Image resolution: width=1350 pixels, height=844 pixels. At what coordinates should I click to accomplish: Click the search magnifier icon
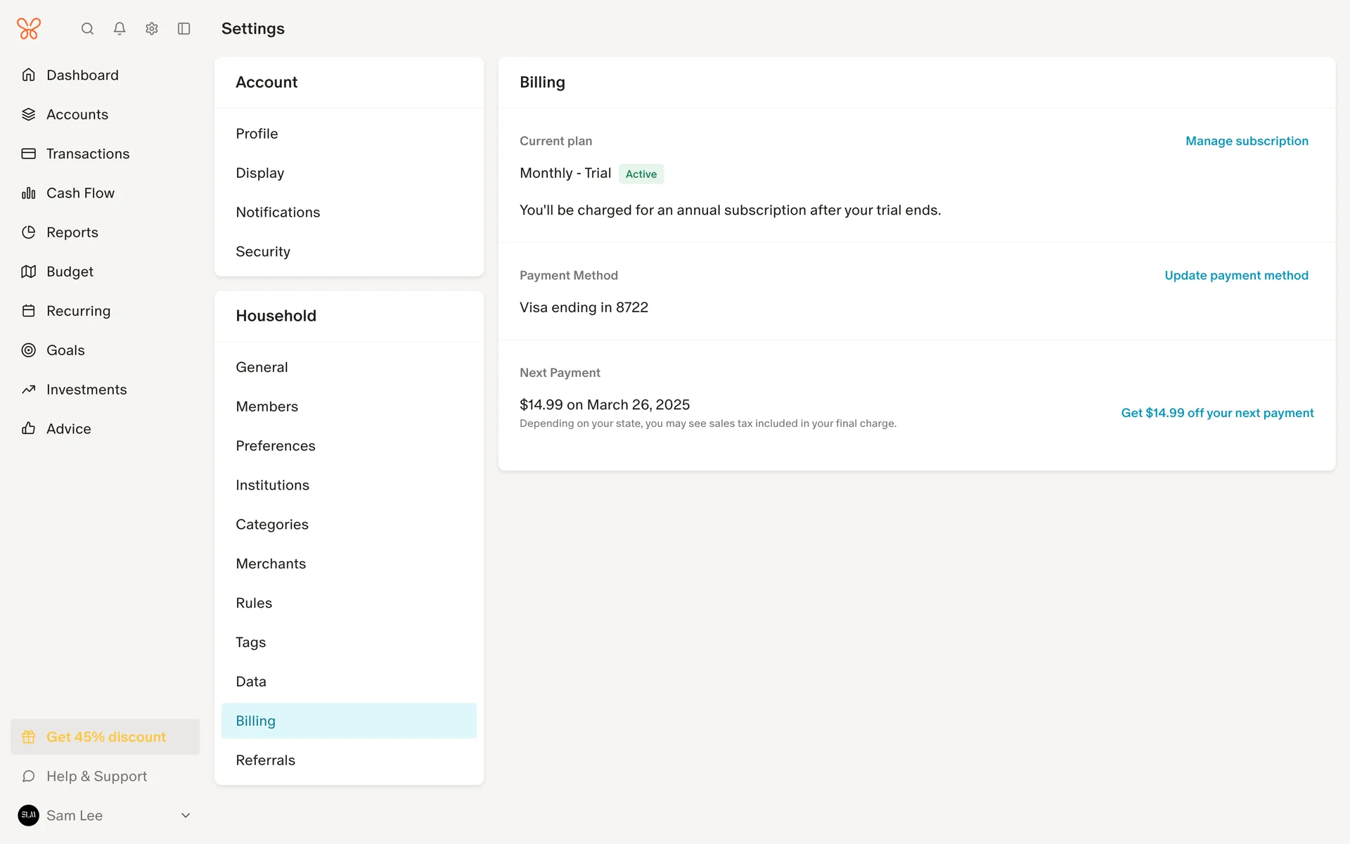(x=87, y=29)
